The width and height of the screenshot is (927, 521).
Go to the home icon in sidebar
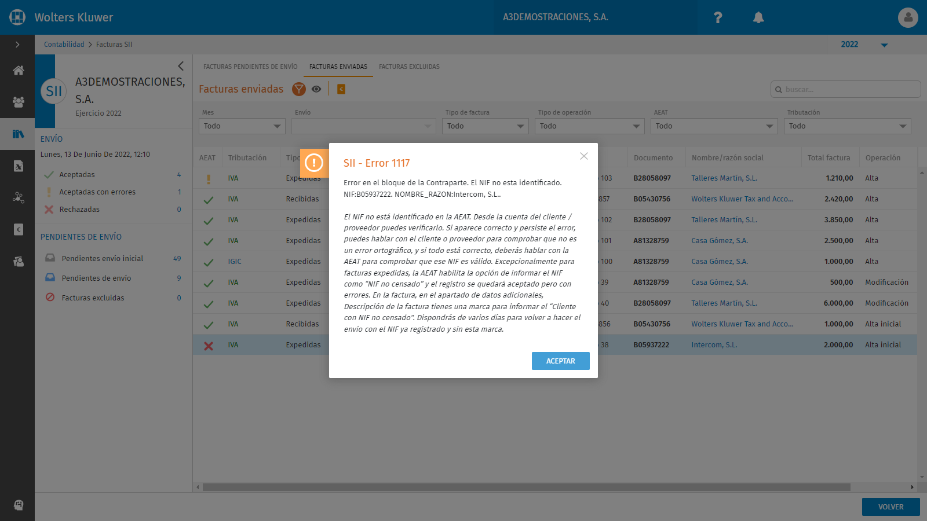coord(19,71)
